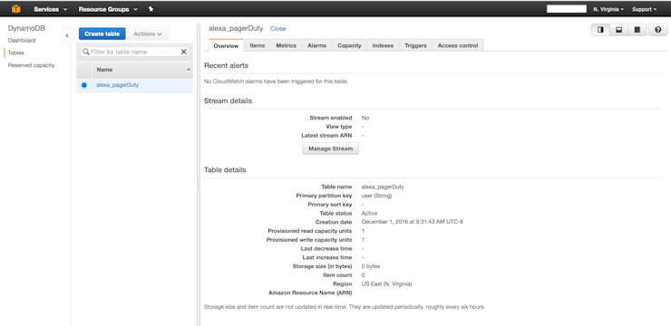Screen dimensions: 671x326
Task: Click the pin shortcut icon in the top bar
Action: click(x=151, y=9)
